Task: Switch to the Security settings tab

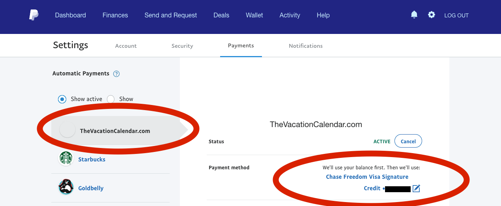Action: [182, 46]
